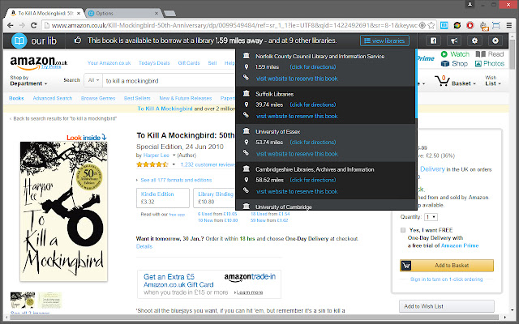
Task: Click the Watch play icon
Action: click(x=444, y=54)
